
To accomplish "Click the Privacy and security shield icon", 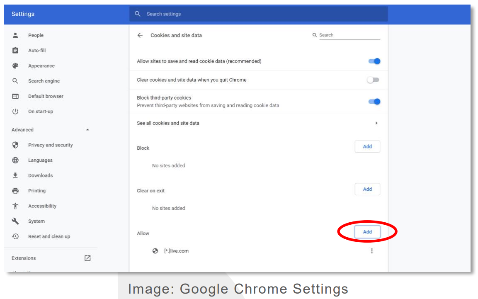I will coord(15,145).
